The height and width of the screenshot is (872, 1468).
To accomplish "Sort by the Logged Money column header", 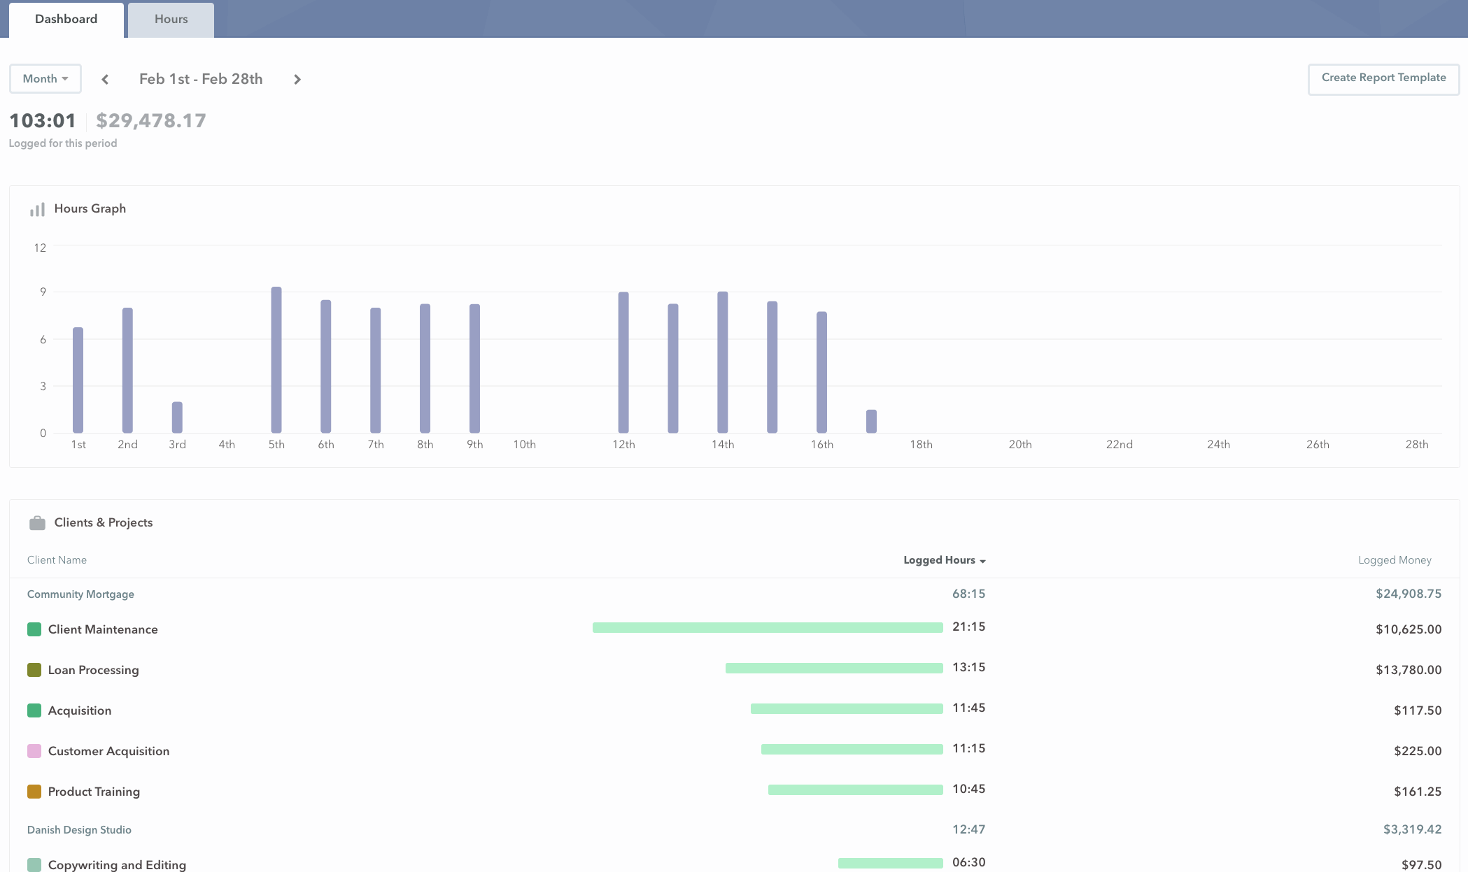I will point(1394,560).
